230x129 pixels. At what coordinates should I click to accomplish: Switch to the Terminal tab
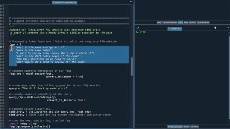[194, 126]
